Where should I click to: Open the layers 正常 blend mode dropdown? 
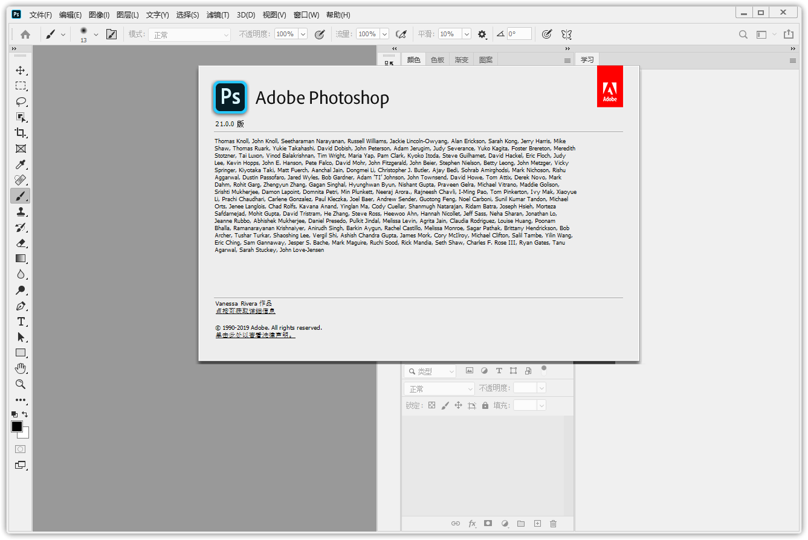(439, 388)
